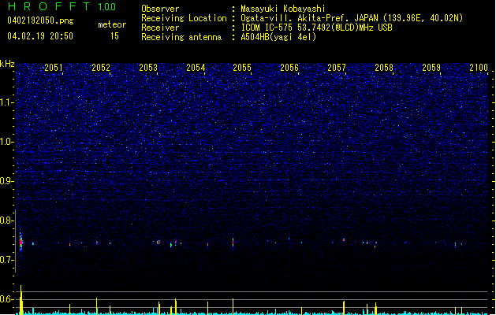Click the 2054 time marker
Screen dimensions: 496x315
coord(196,67)
